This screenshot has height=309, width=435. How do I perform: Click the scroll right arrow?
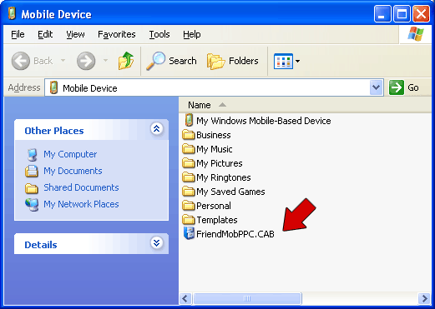click(424, 299)
